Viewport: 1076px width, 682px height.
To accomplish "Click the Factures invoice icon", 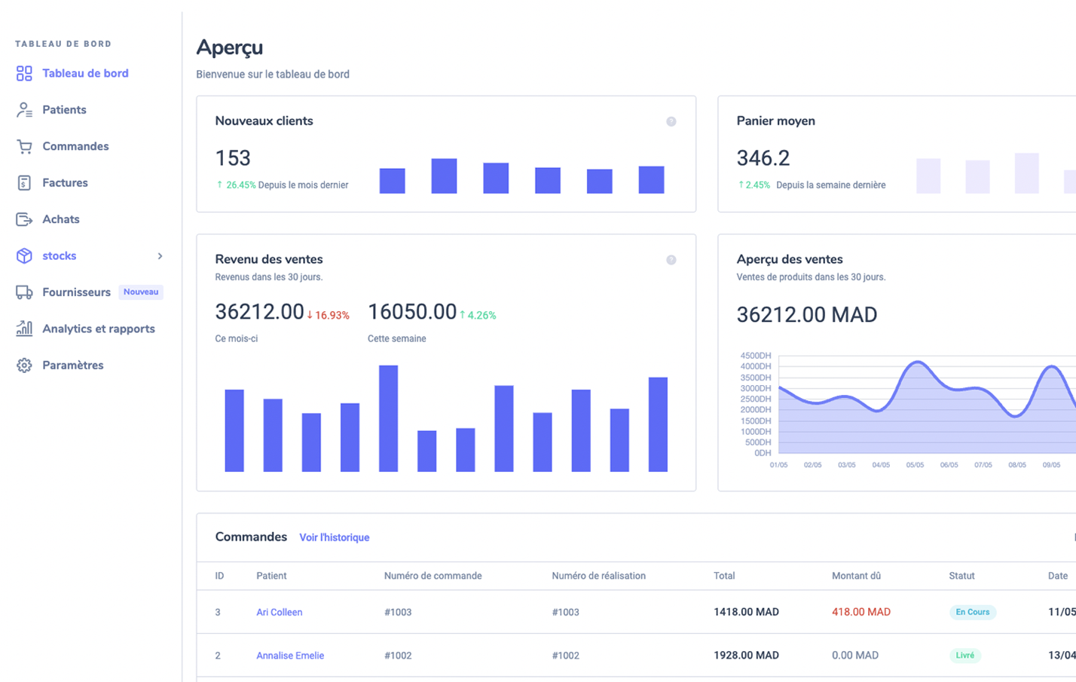I will pyautogui.click(x=24, y=183).
